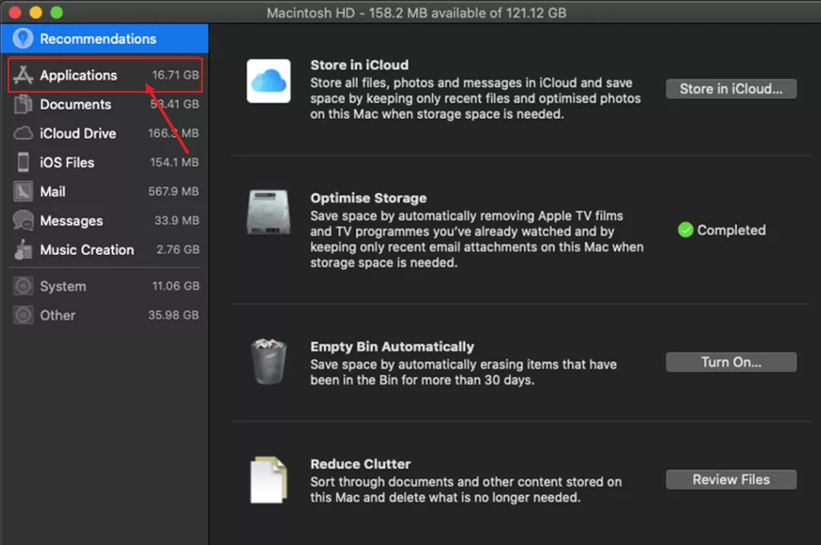This screenshot has height=545, width=821.
Task: Select the iCloud Drive sidebar row
Action: 106,133
